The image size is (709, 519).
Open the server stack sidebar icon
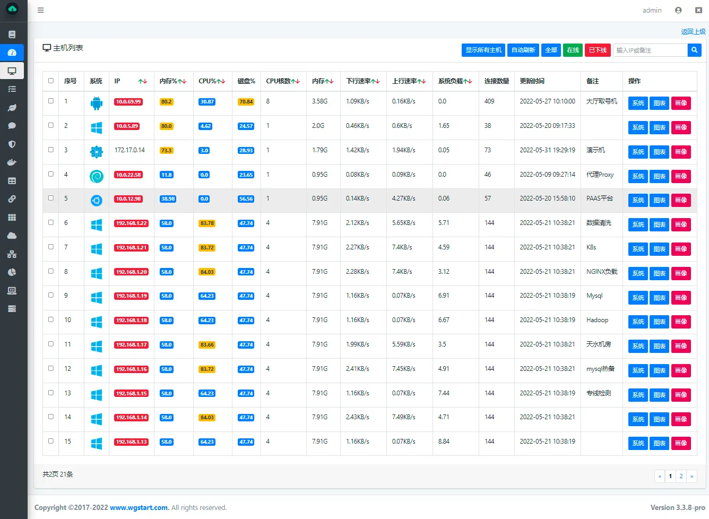point(12,309)
